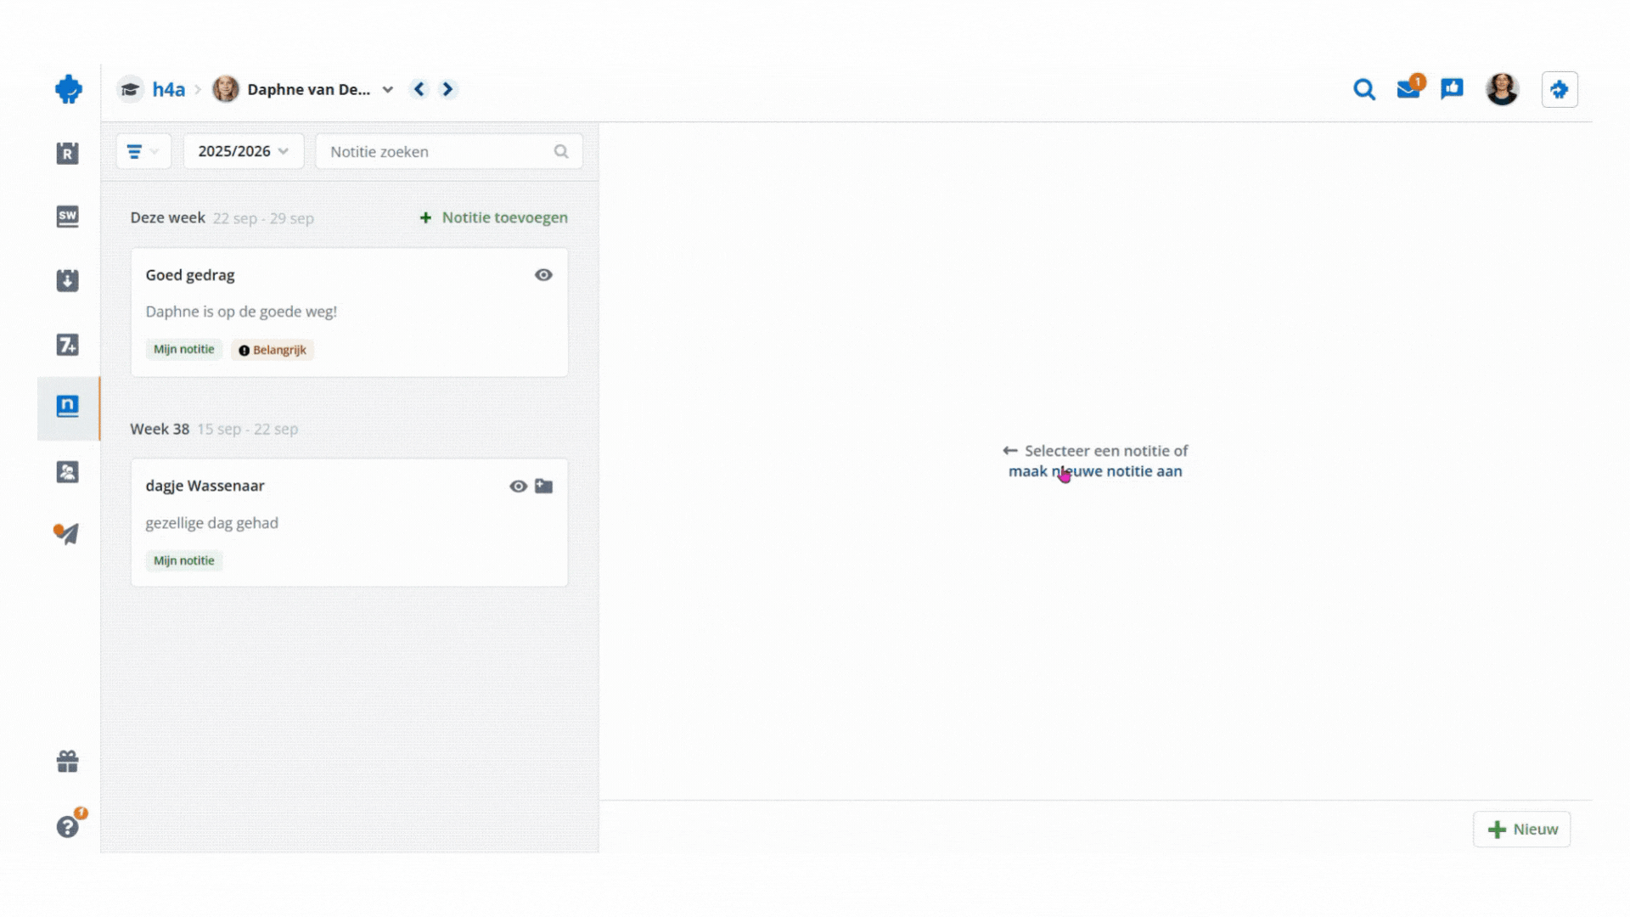Click the search magnifier icon in top bar
The image size is (1630, 917).
(1363, 89)
